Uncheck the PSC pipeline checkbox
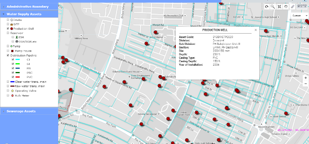The height and width of the screenshot is (144, 309). click(x=13, y=73)
